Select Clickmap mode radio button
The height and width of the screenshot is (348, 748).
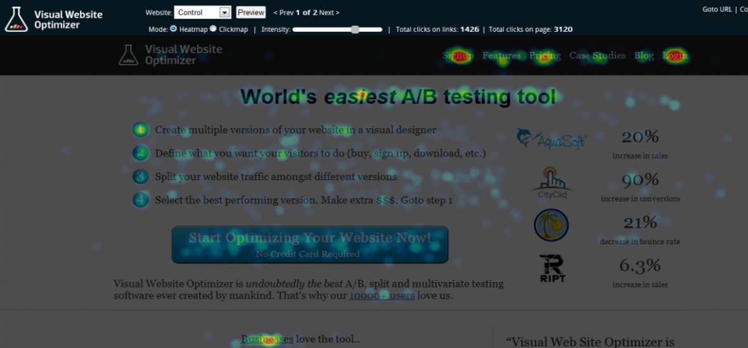coord(213,29)
